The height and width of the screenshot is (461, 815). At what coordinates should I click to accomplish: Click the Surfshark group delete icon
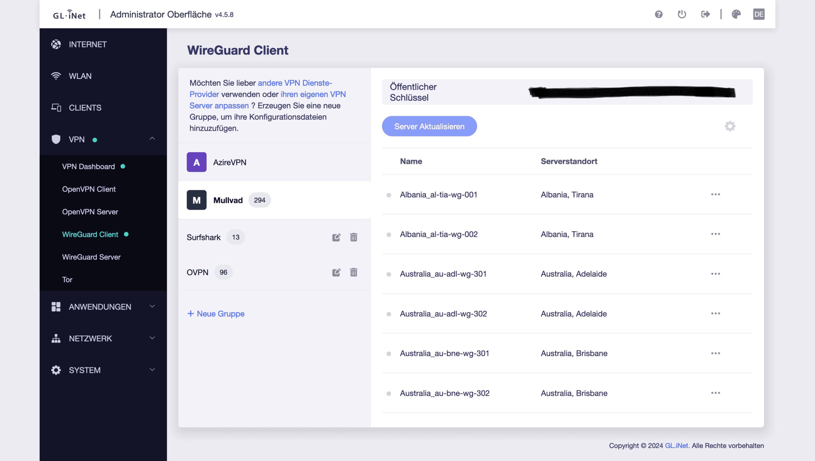click(354, 237)
